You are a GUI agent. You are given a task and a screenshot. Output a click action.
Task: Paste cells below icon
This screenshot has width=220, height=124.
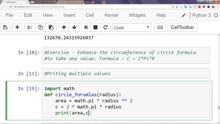click(51, 27)
